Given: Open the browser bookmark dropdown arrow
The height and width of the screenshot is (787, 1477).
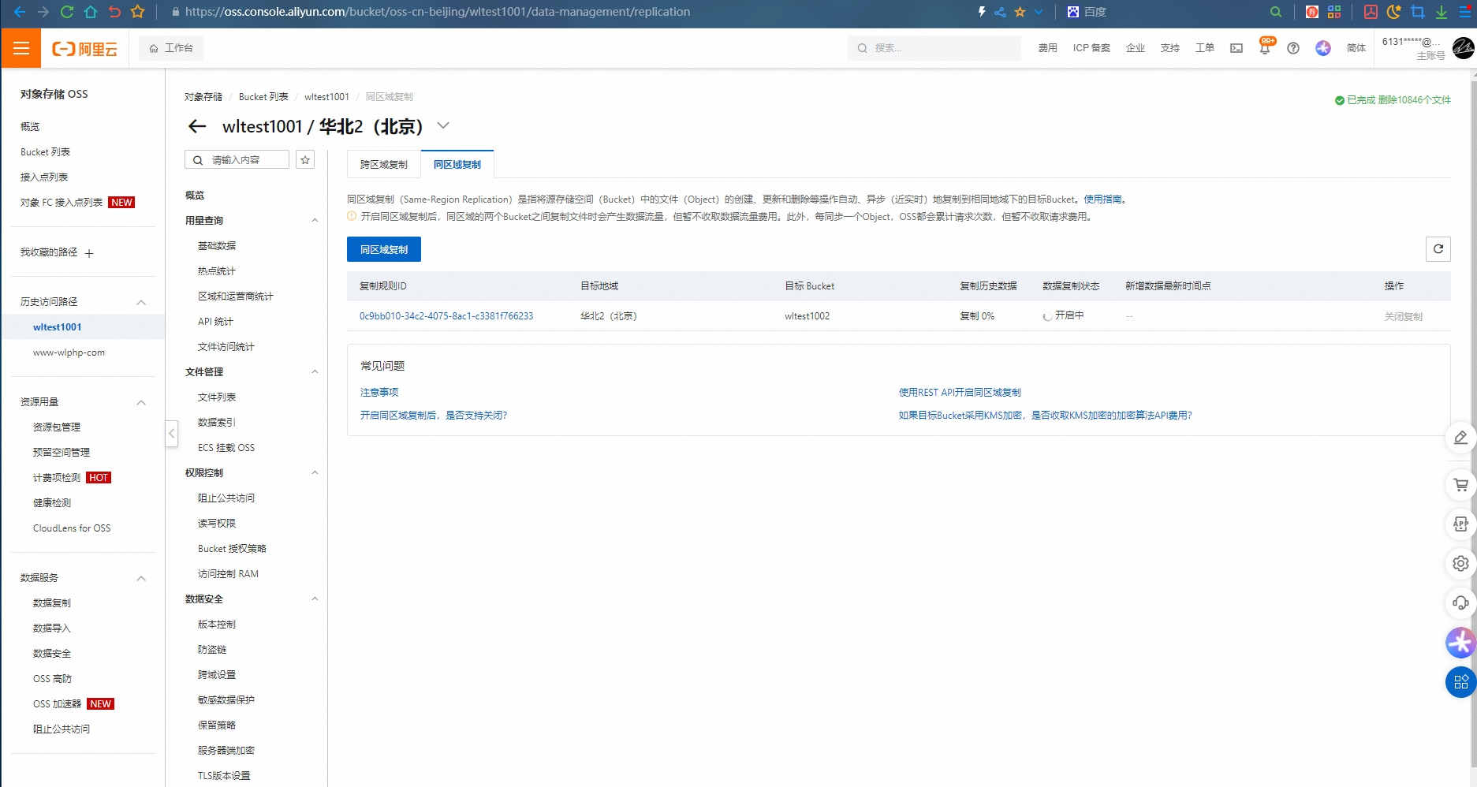Looking at the screenshot, I should click(1039, 12).
